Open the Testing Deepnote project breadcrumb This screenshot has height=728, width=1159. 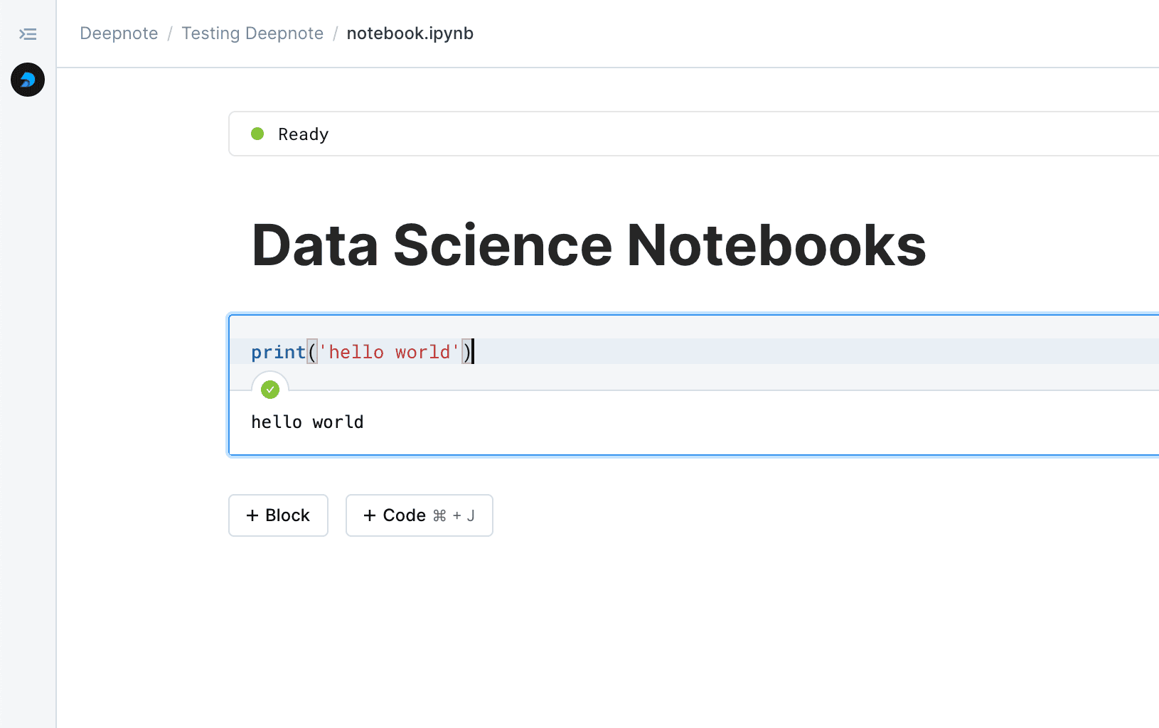point(252,33)
